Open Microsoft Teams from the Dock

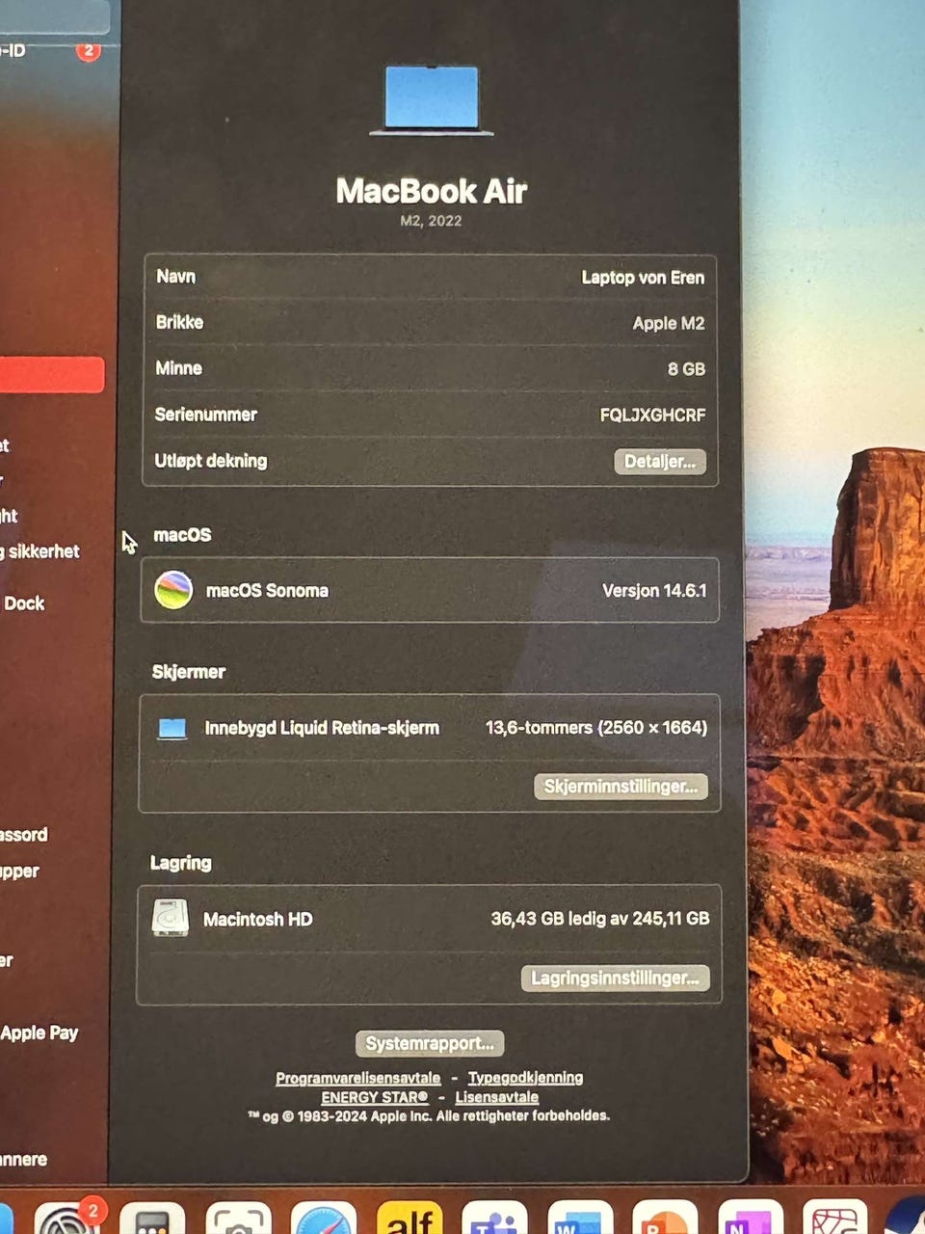point(495,1219)
